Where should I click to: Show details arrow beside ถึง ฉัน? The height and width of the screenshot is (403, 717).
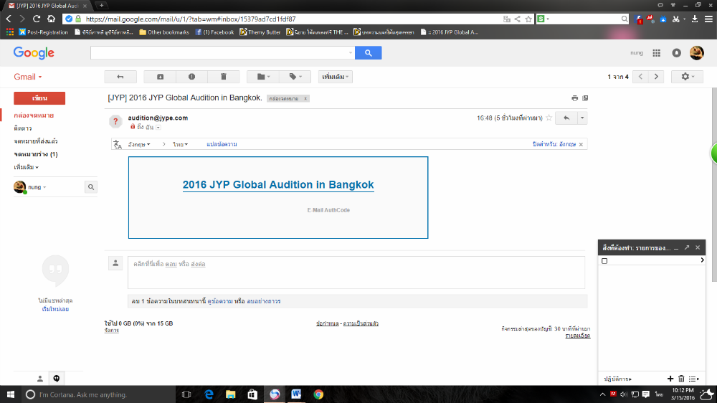[158, 128]
